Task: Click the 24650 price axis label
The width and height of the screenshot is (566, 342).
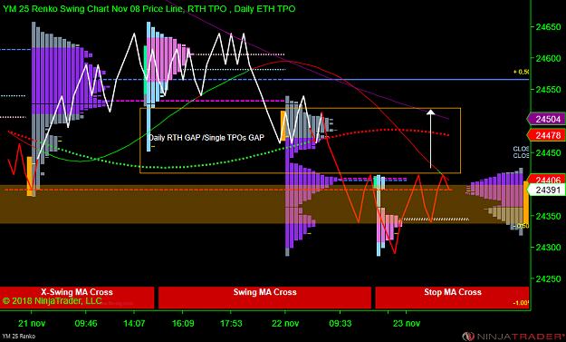Action: click(x=548, y=27)
